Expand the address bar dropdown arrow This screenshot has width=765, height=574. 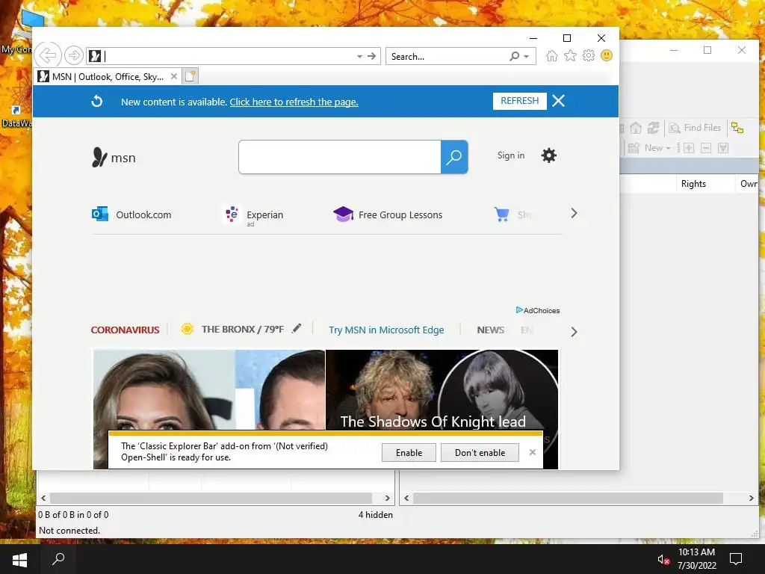359,57
